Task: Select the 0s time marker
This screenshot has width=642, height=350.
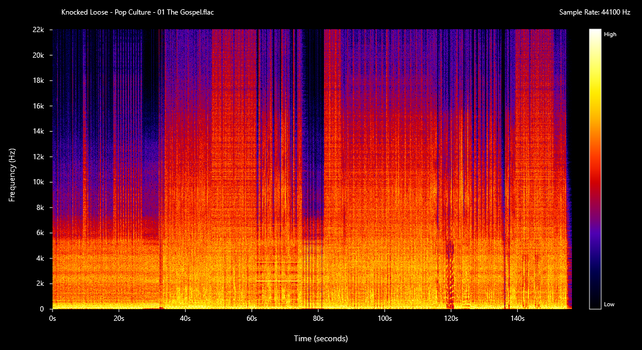Action: click(x=53, y=318)
